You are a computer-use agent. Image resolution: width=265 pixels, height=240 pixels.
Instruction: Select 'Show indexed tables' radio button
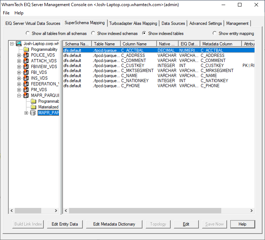tap(144, 33)
